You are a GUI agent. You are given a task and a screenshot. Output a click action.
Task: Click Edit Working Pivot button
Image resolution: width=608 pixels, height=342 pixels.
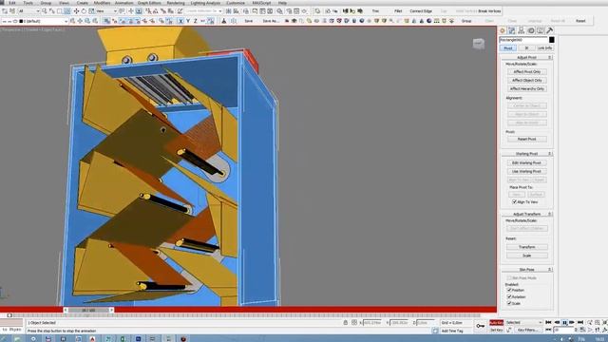[526, 162]
